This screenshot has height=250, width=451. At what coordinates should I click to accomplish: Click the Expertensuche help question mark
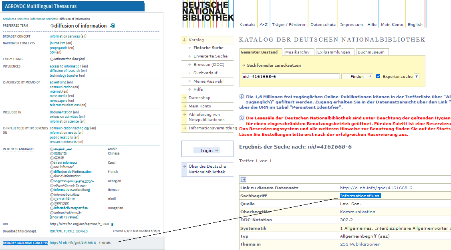pyautogui.click(x=417, y=77)
